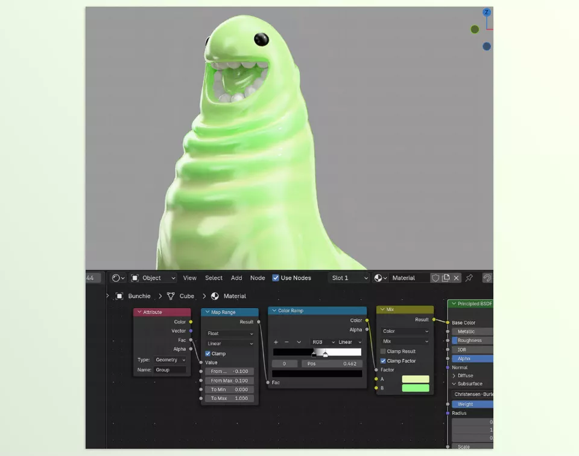Click the Z axis gizmo circle
Screen dimensions: 579x456
coord(487,12)
